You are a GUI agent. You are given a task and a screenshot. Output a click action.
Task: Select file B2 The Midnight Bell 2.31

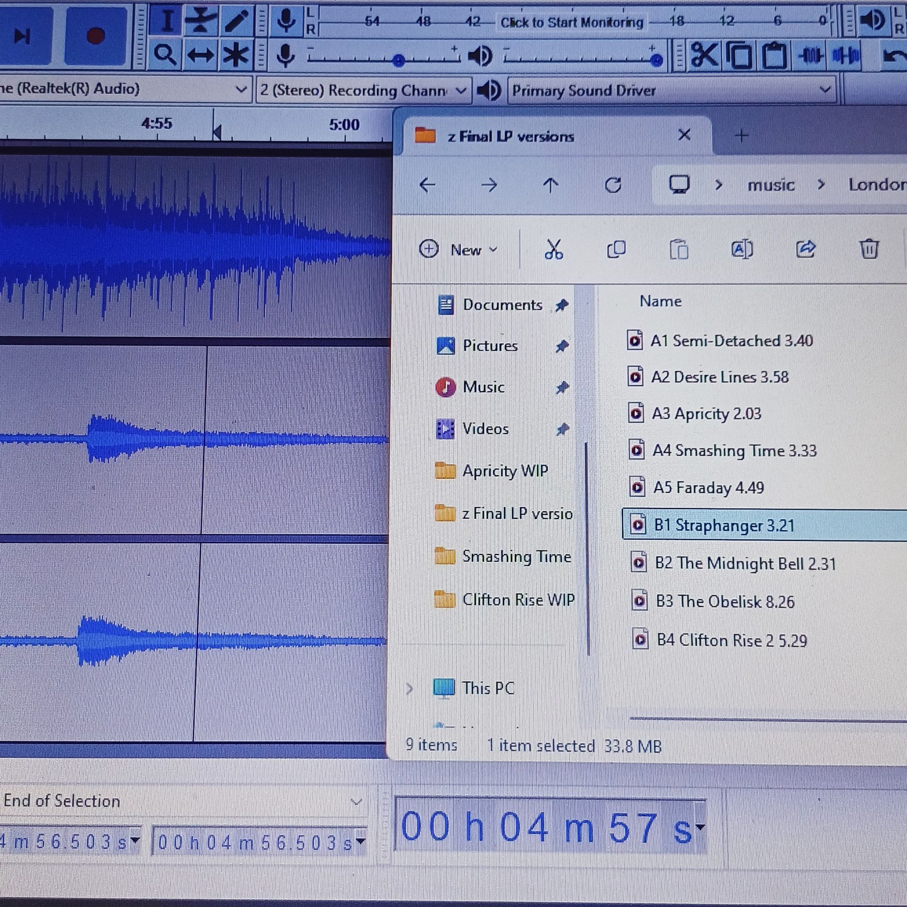pyautogui.click(x=734, y=563)
